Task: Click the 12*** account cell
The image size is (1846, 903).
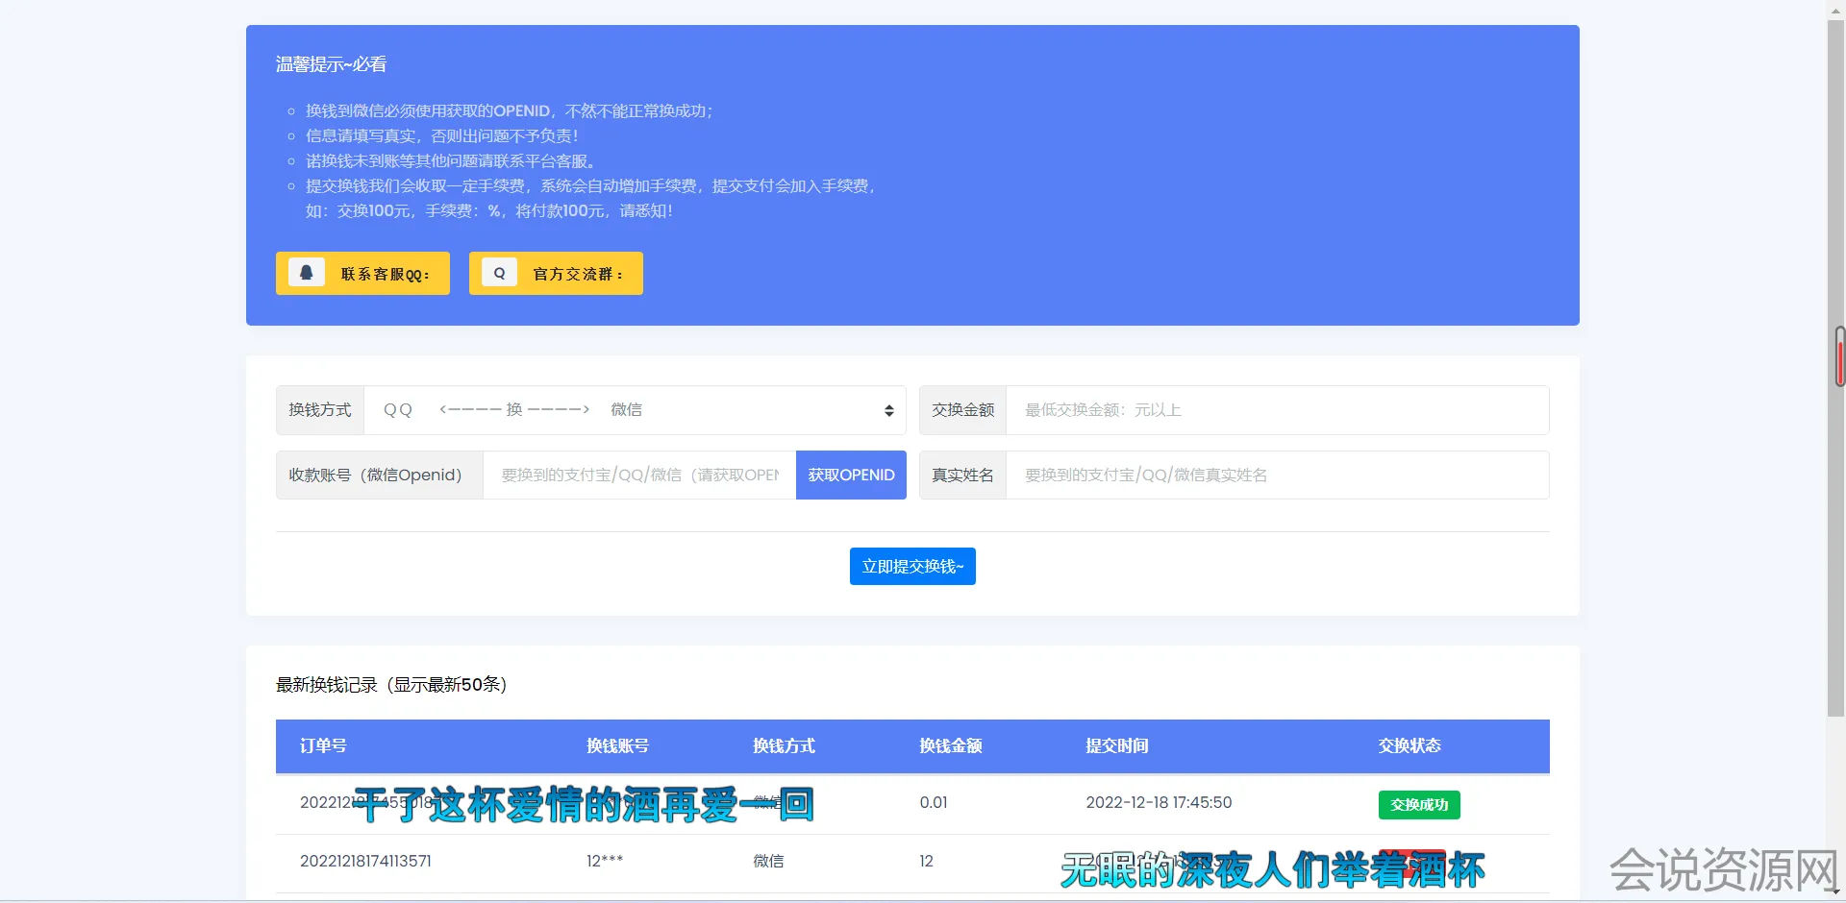Action: (605, 862)
